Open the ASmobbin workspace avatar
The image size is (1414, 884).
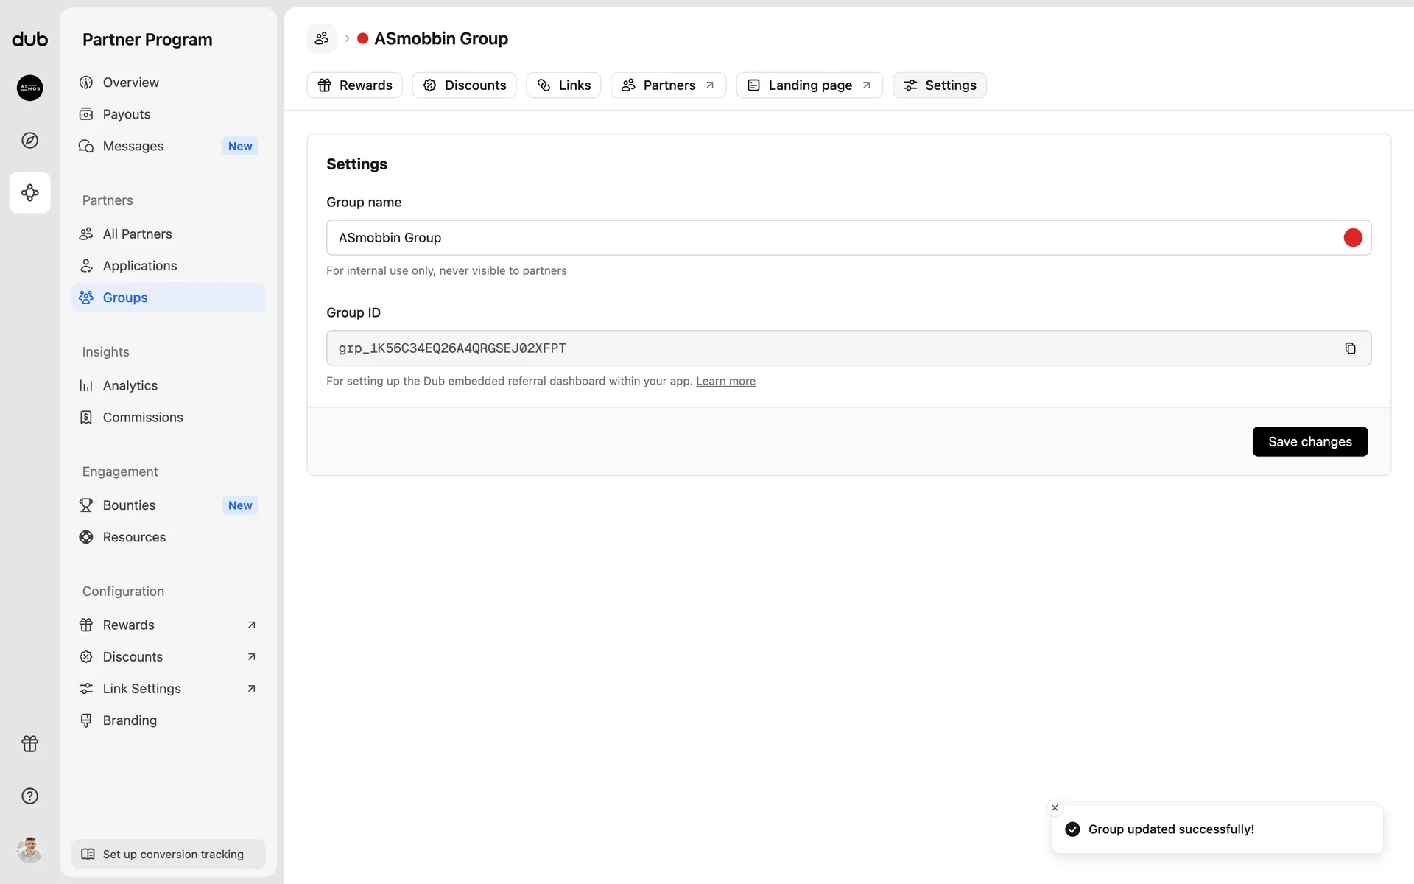[30, 88]
